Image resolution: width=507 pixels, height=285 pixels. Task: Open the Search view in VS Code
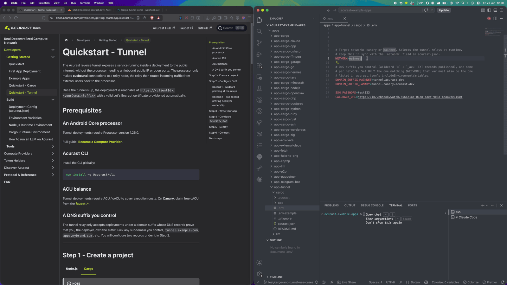pyautogui.click(x=259, y=31)
